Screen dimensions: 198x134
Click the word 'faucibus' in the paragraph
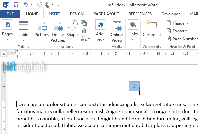(25, 112)
